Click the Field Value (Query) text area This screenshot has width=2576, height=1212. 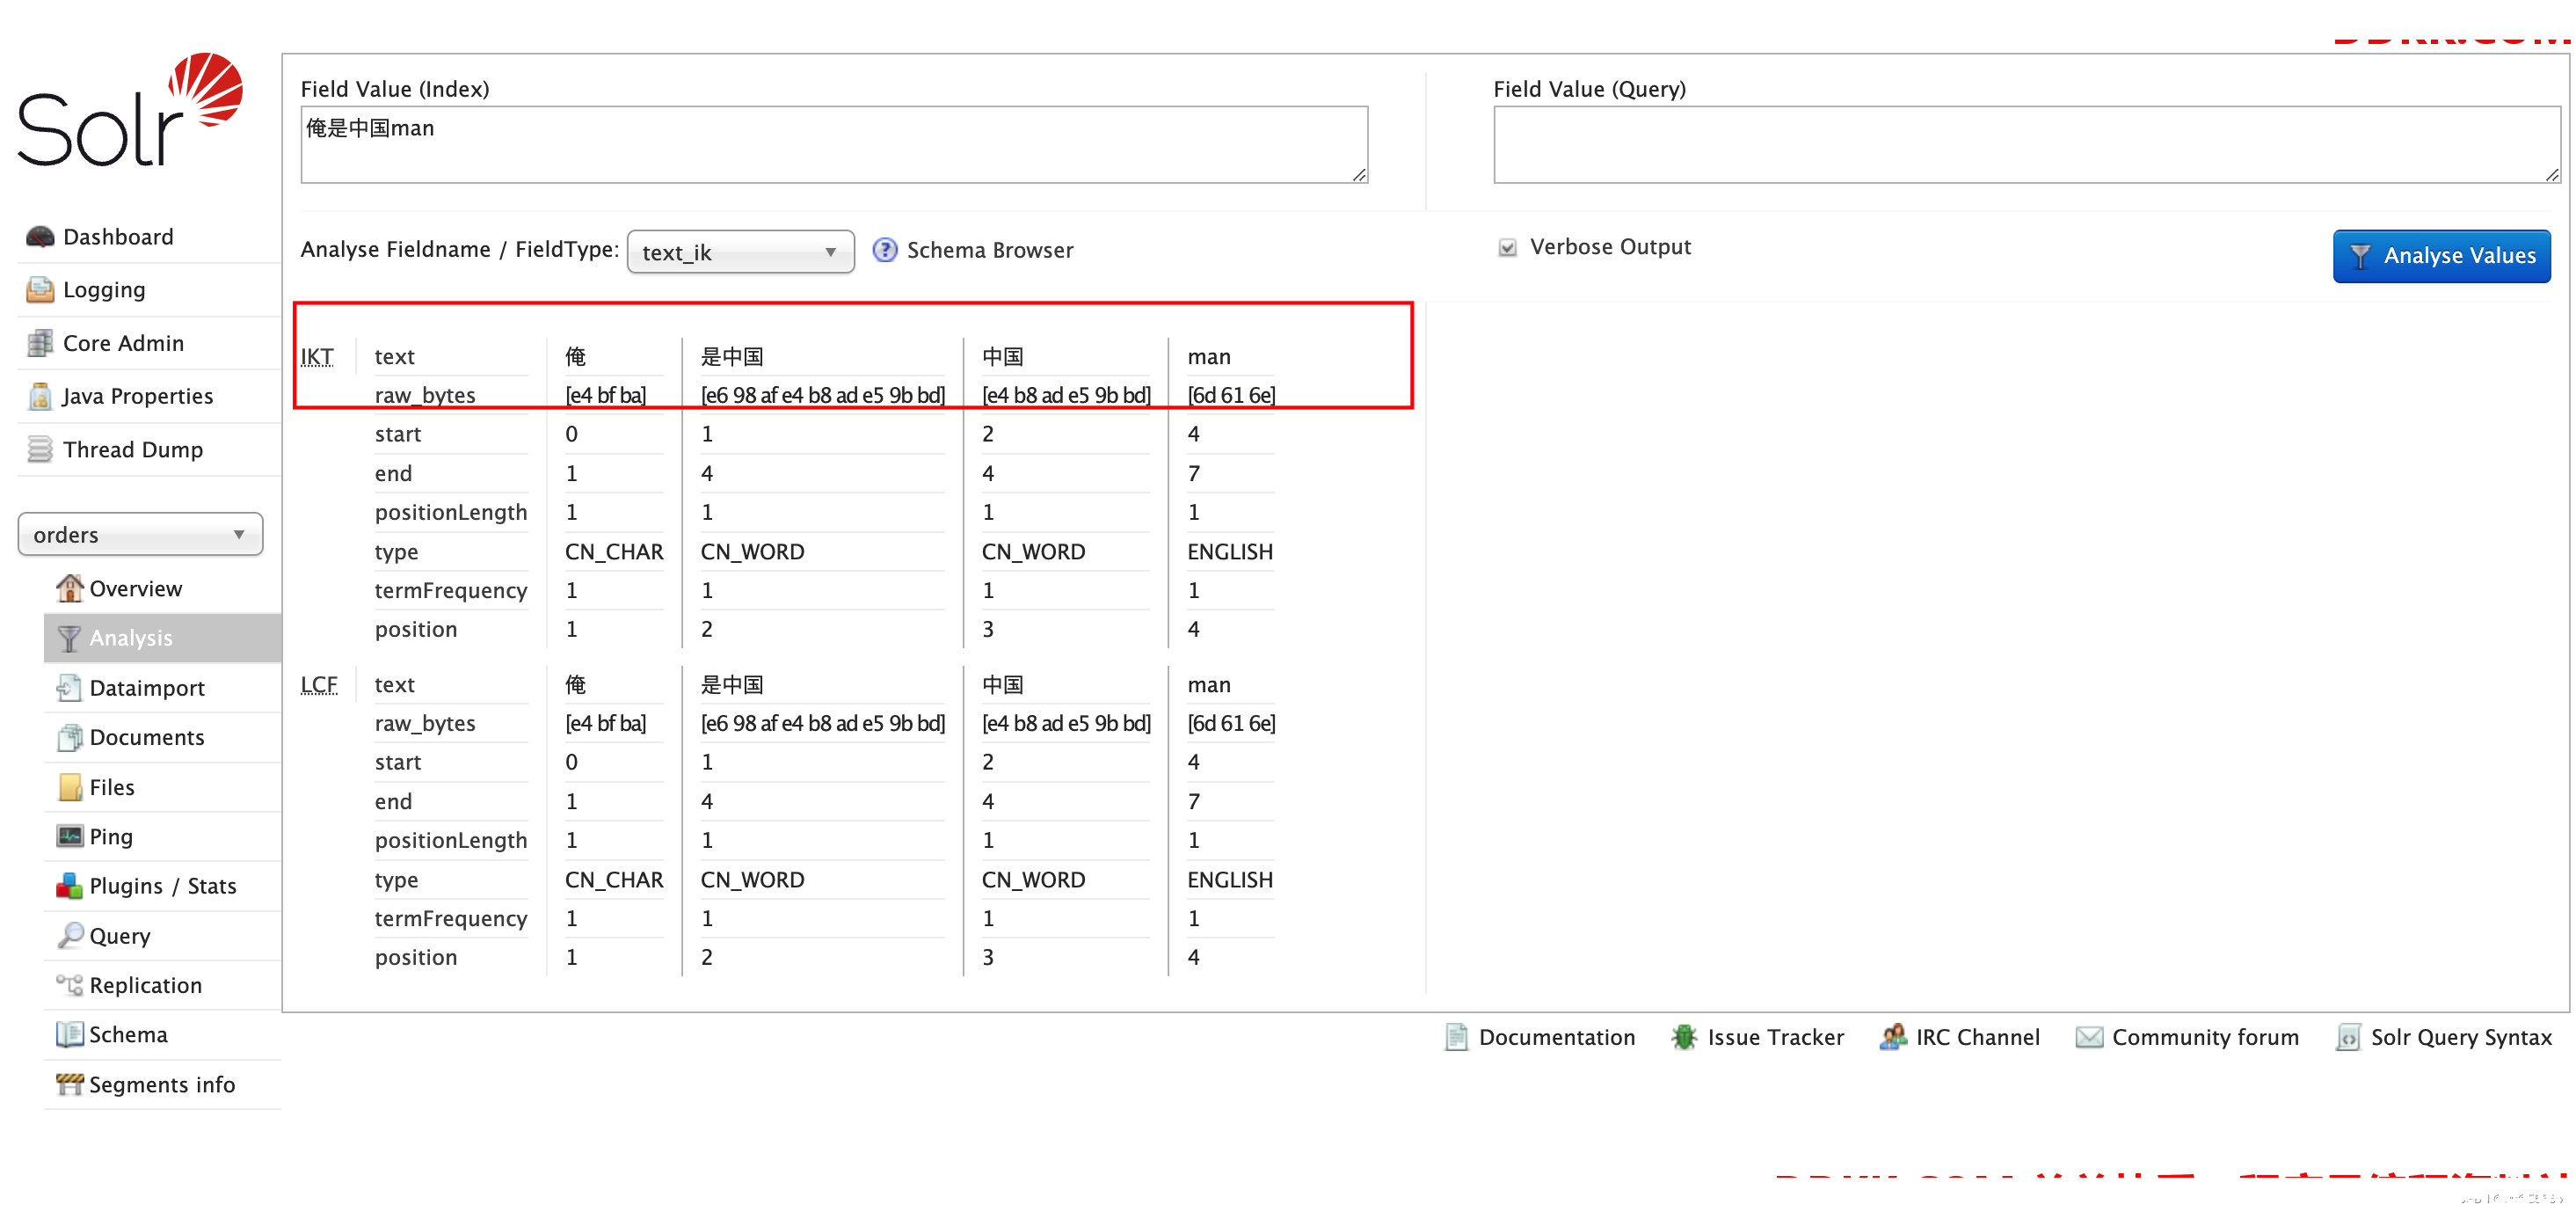(x=2026, y=145)
